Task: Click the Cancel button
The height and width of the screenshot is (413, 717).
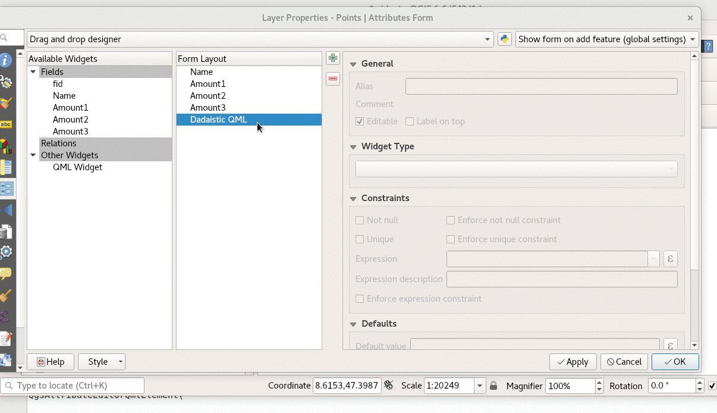Action: [624, 362]
